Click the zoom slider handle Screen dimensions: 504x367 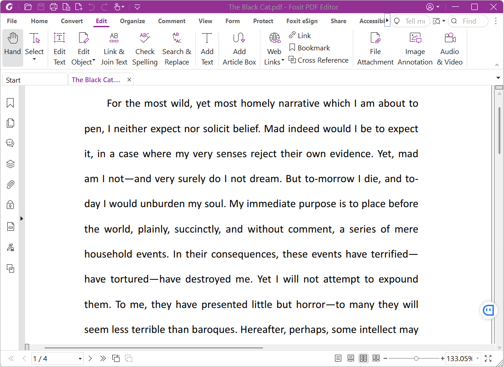coord(416,358)
